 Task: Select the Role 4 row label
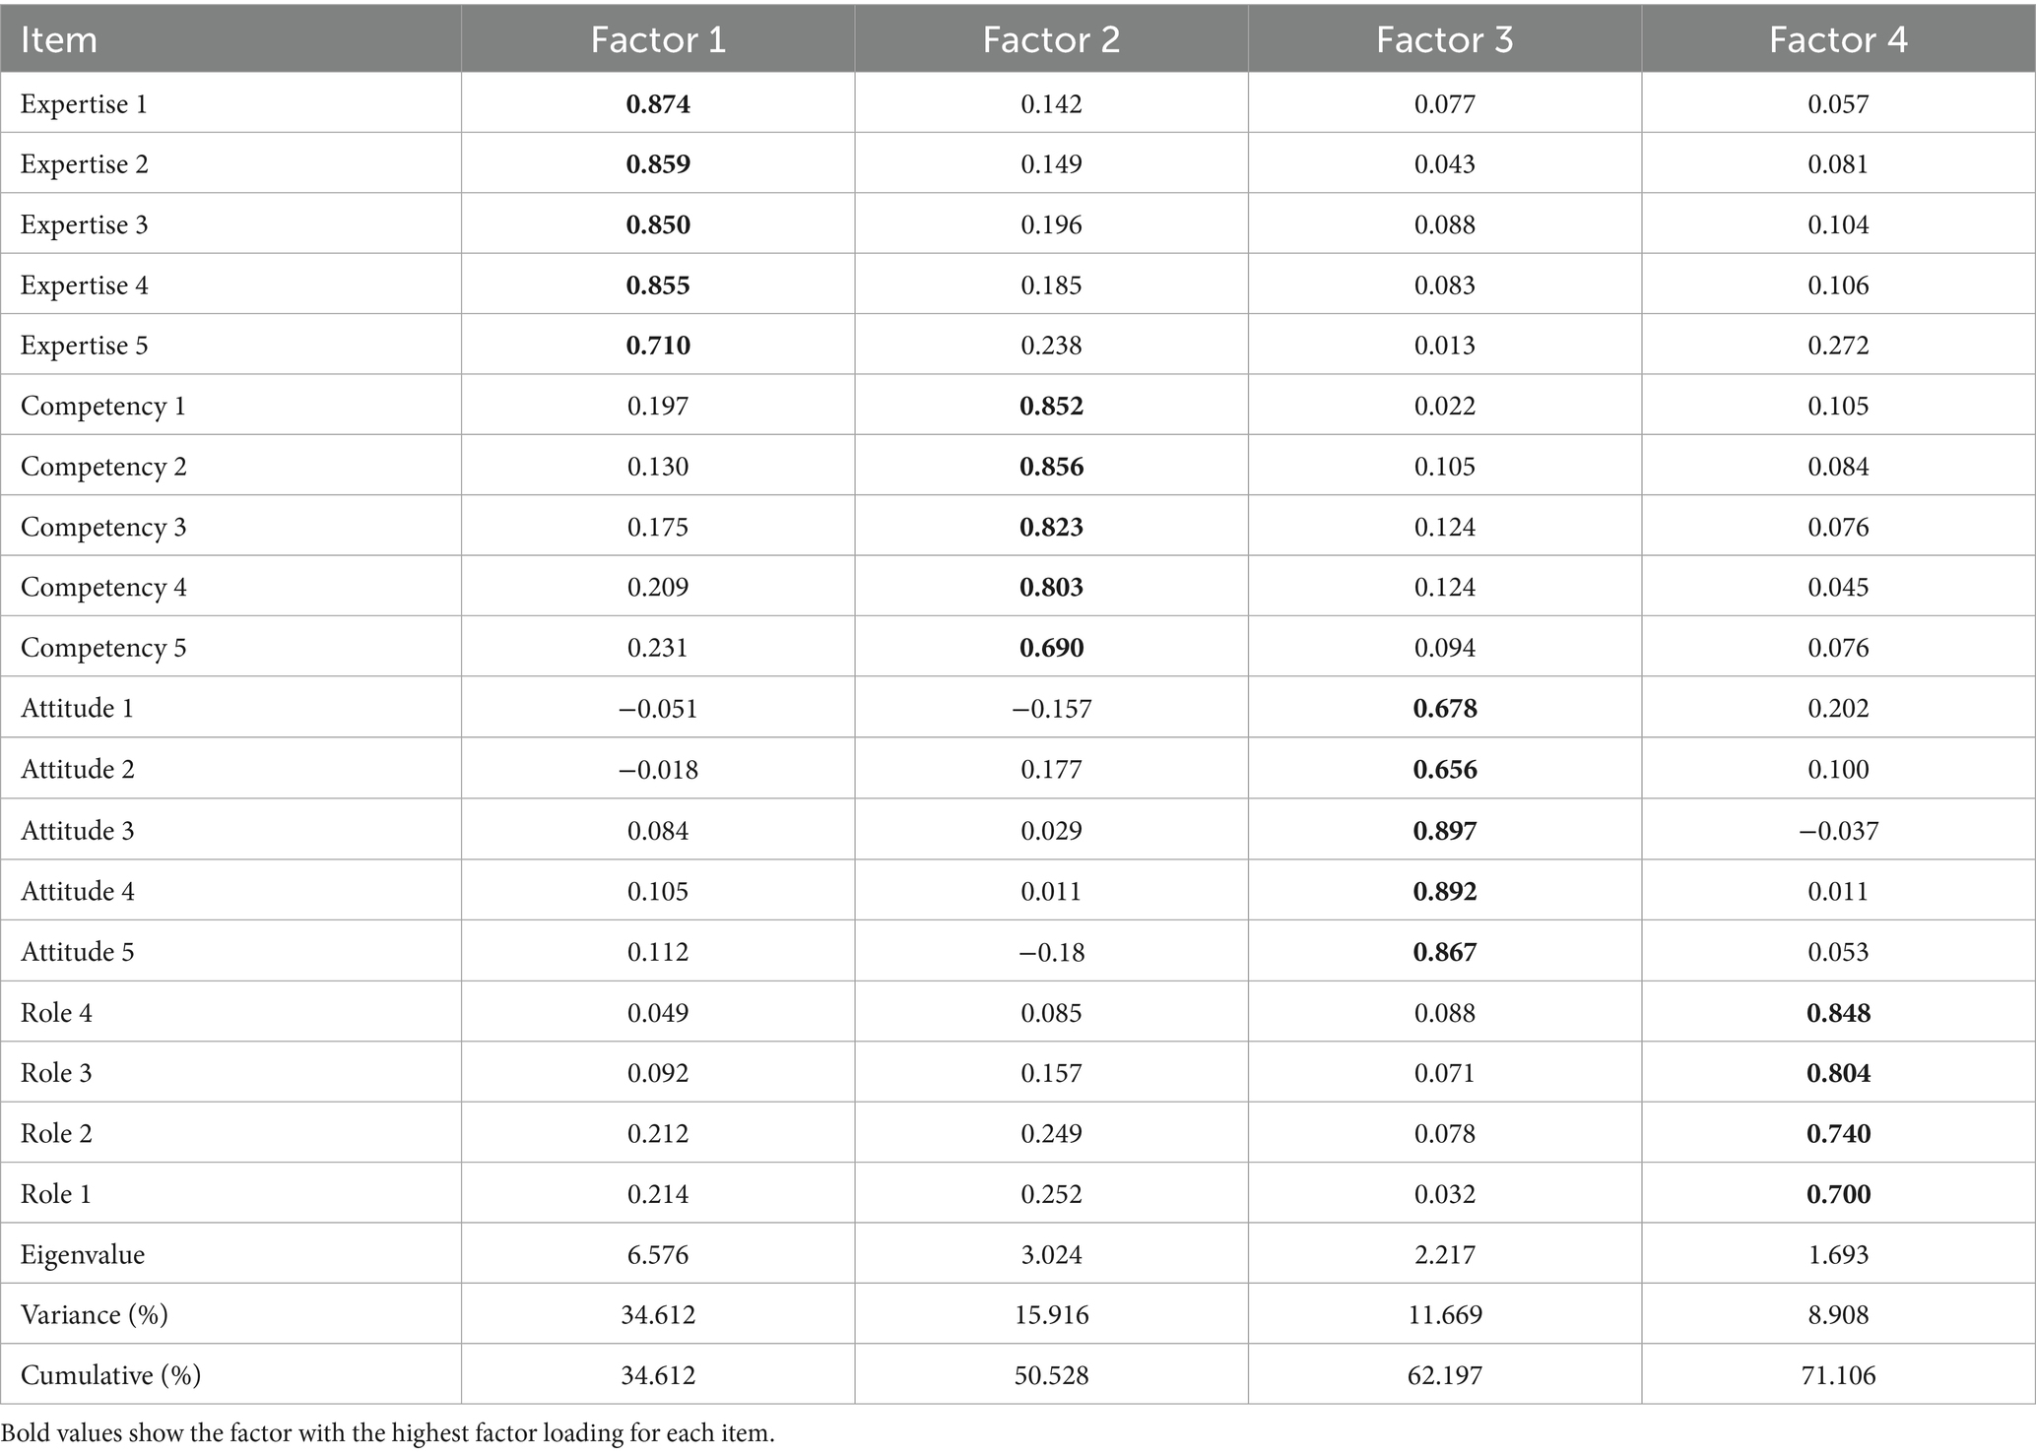pos(56,1013)
